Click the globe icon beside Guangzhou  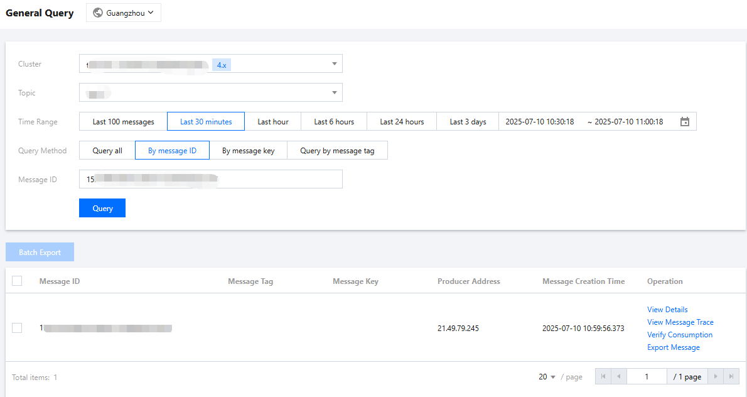coord(98,13)
